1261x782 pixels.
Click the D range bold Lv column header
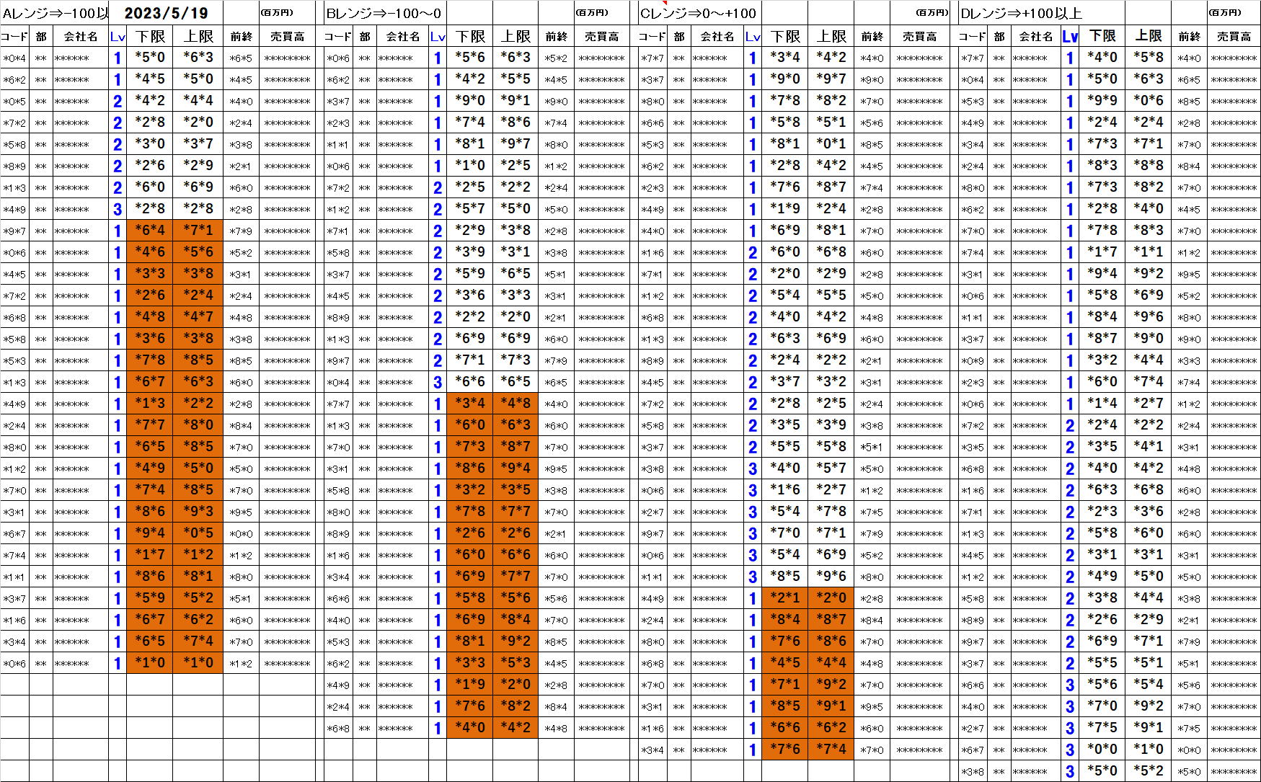click(x=1070, y=36)
